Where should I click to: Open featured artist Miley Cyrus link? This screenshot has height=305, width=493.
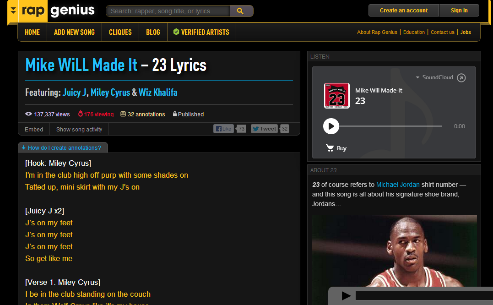click(110, 93)
